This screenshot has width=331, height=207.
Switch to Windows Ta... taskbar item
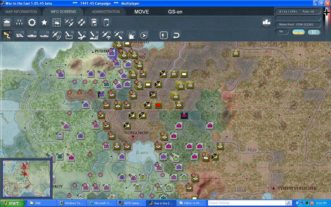pos(71,203)
